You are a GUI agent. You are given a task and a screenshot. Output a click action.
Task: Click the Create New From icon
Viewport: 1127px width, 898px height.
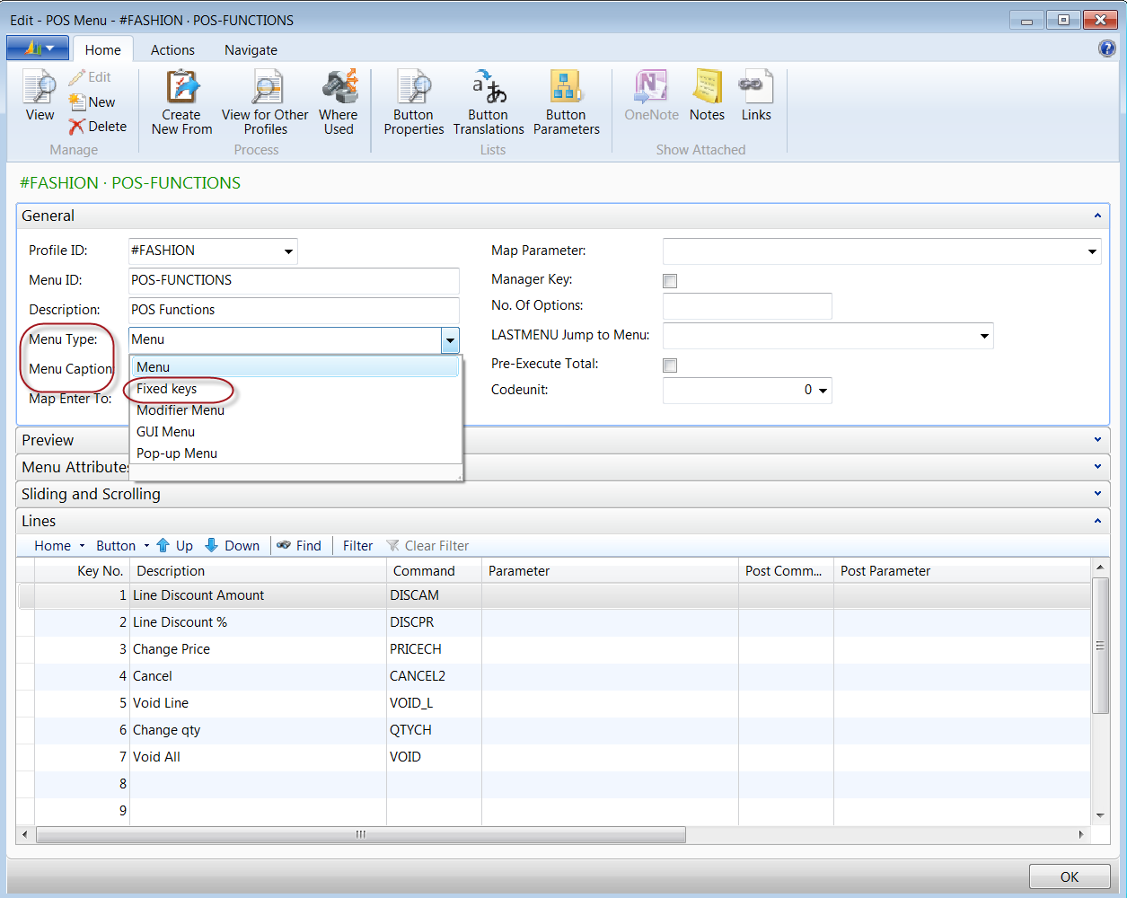(182, 88)
